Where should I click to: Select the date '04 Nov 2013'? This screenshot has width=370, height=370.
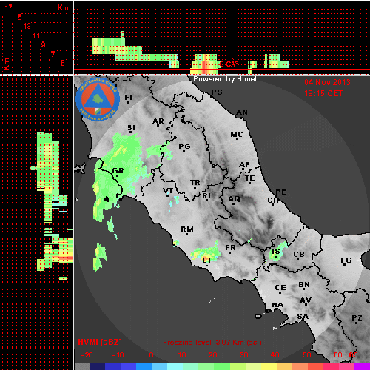click(x=327, y=82)
